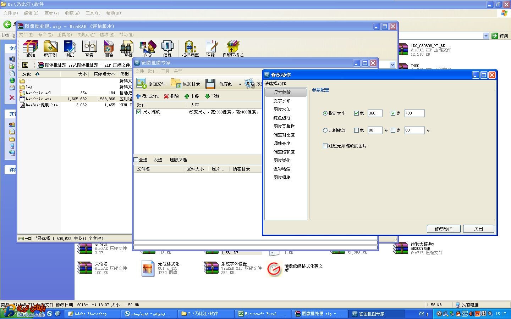Select 指定大小 radio option

pyautogui.click(x=325, y=113)
